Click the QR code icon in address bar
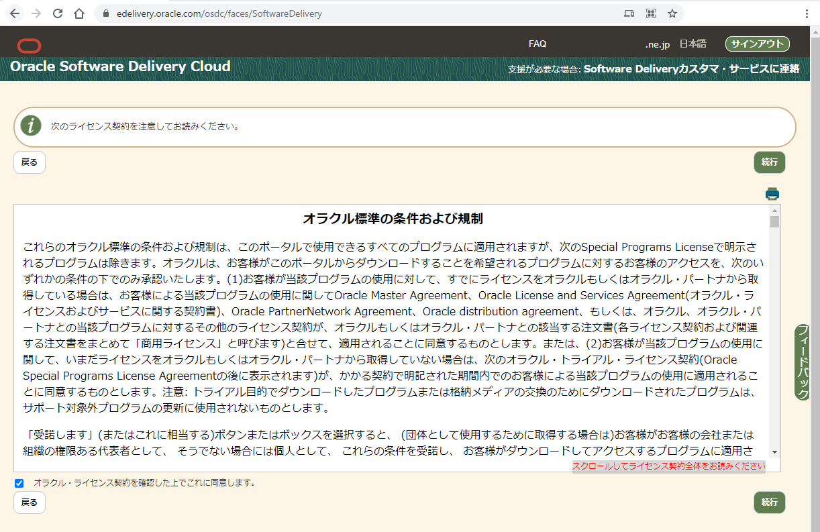Image resolution: width=820 pixels, height=532 pixels. tap(650, 13)
